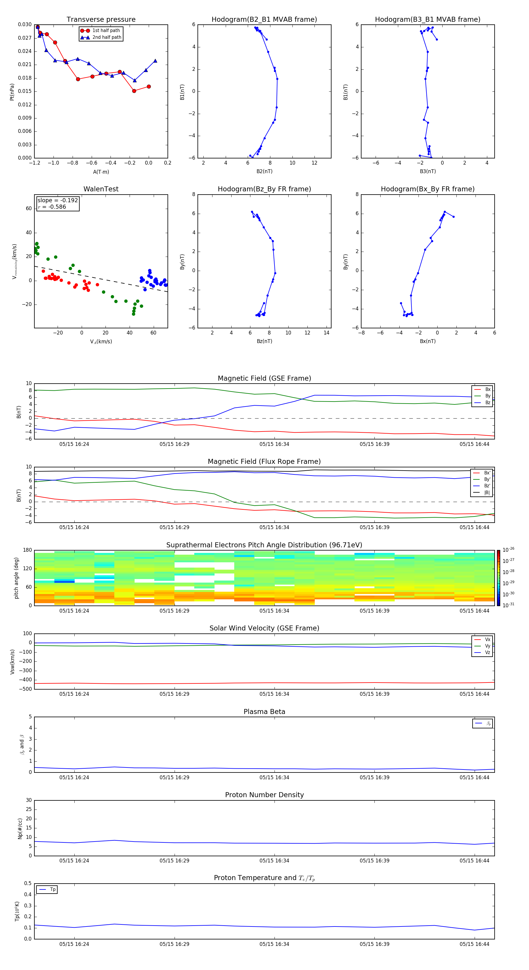Click 'B2(nT)' x-axis label
529x970 pixels.
(264, 172)
